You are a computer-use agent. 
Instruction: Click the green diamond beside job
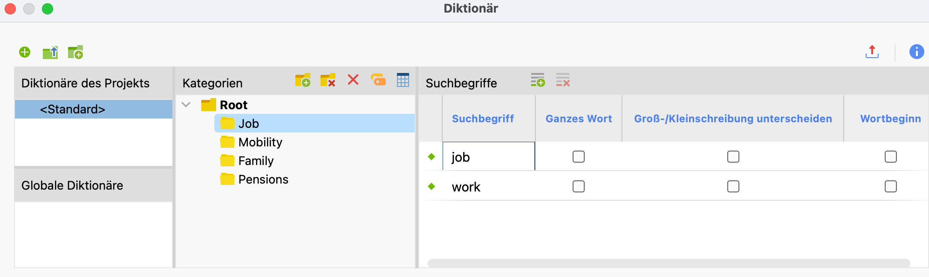(x=431, y=157)
